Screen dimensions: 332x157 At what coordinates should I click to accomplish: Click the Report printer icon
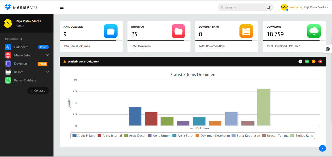click(8, 72)
